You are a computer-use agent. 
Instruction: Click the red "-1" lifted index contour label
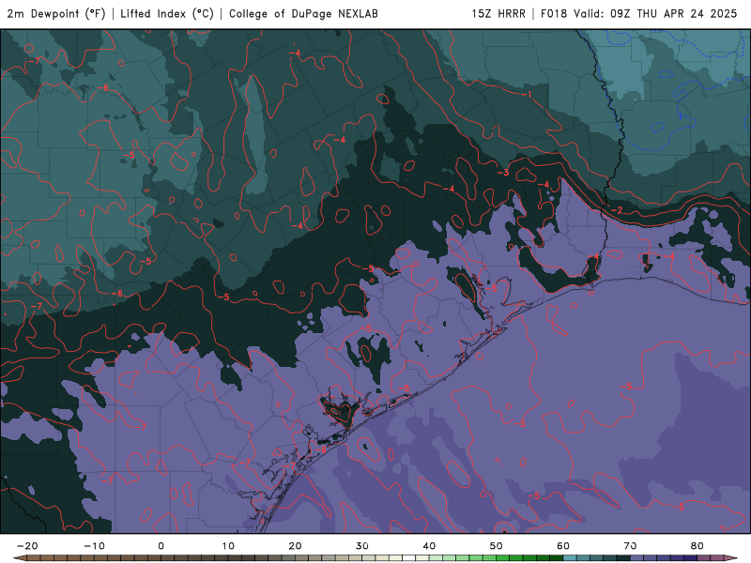(x=527, y=95)
